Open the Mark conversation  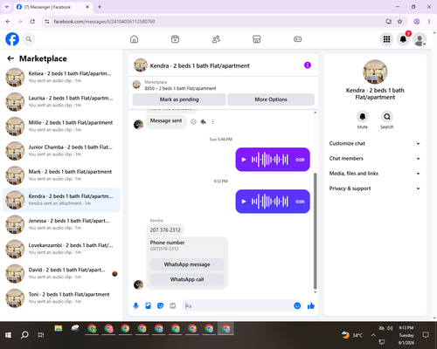[x=61, y=175]
